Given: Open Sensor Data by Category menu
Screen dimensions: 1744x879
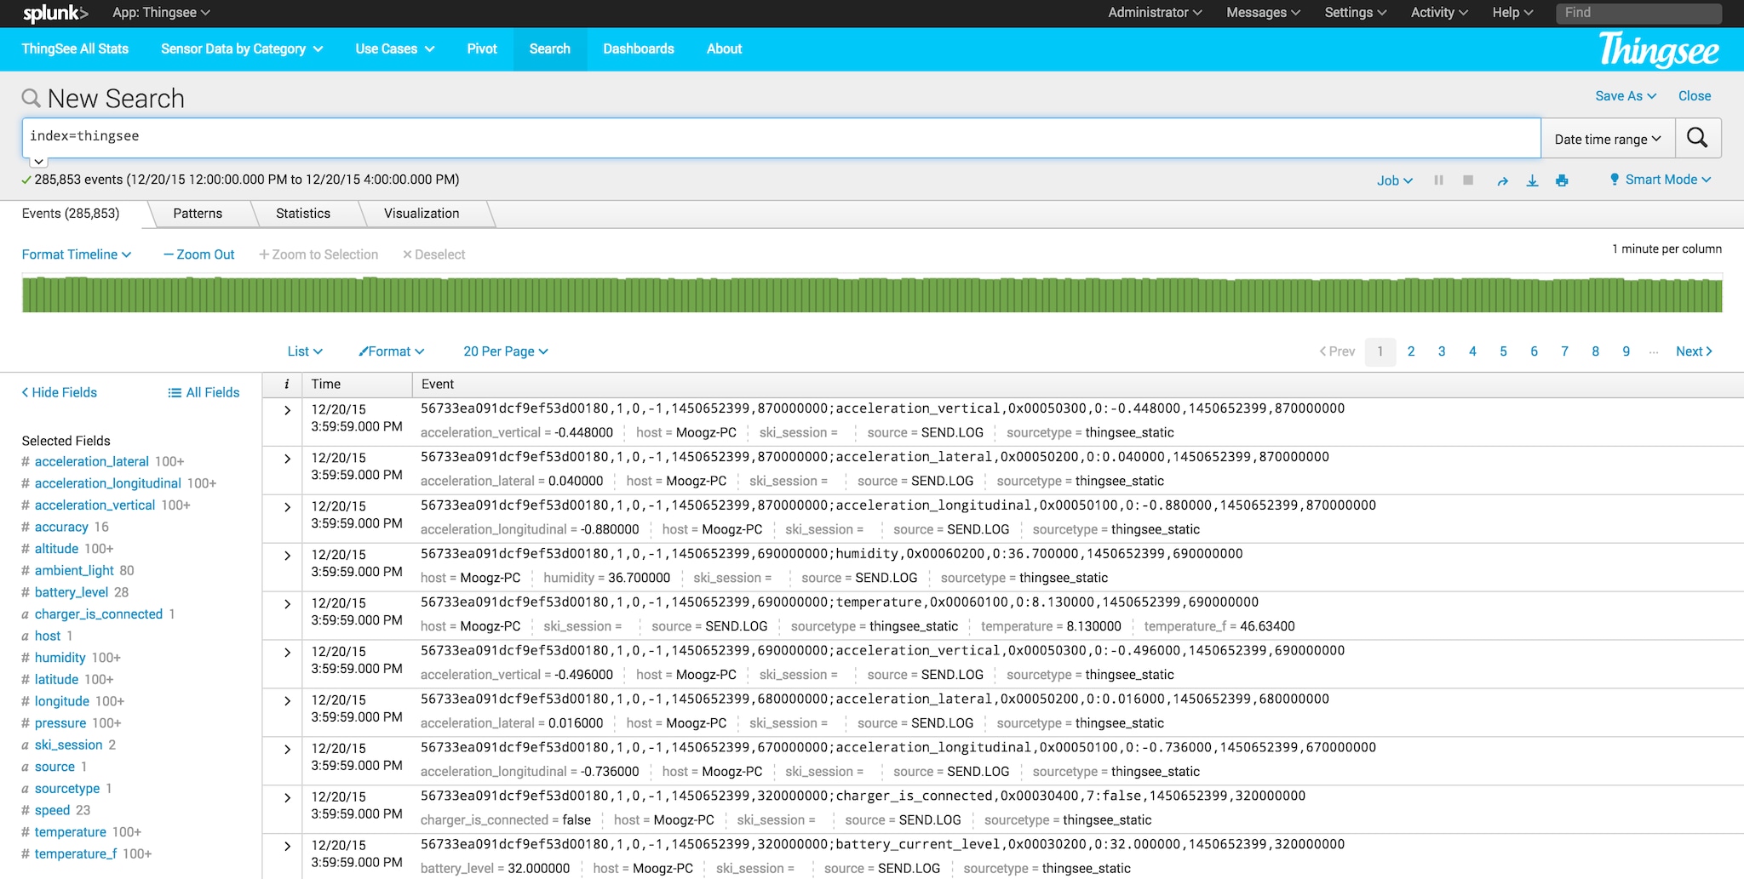Looking at the screenshot, I should tap(242, 49).
